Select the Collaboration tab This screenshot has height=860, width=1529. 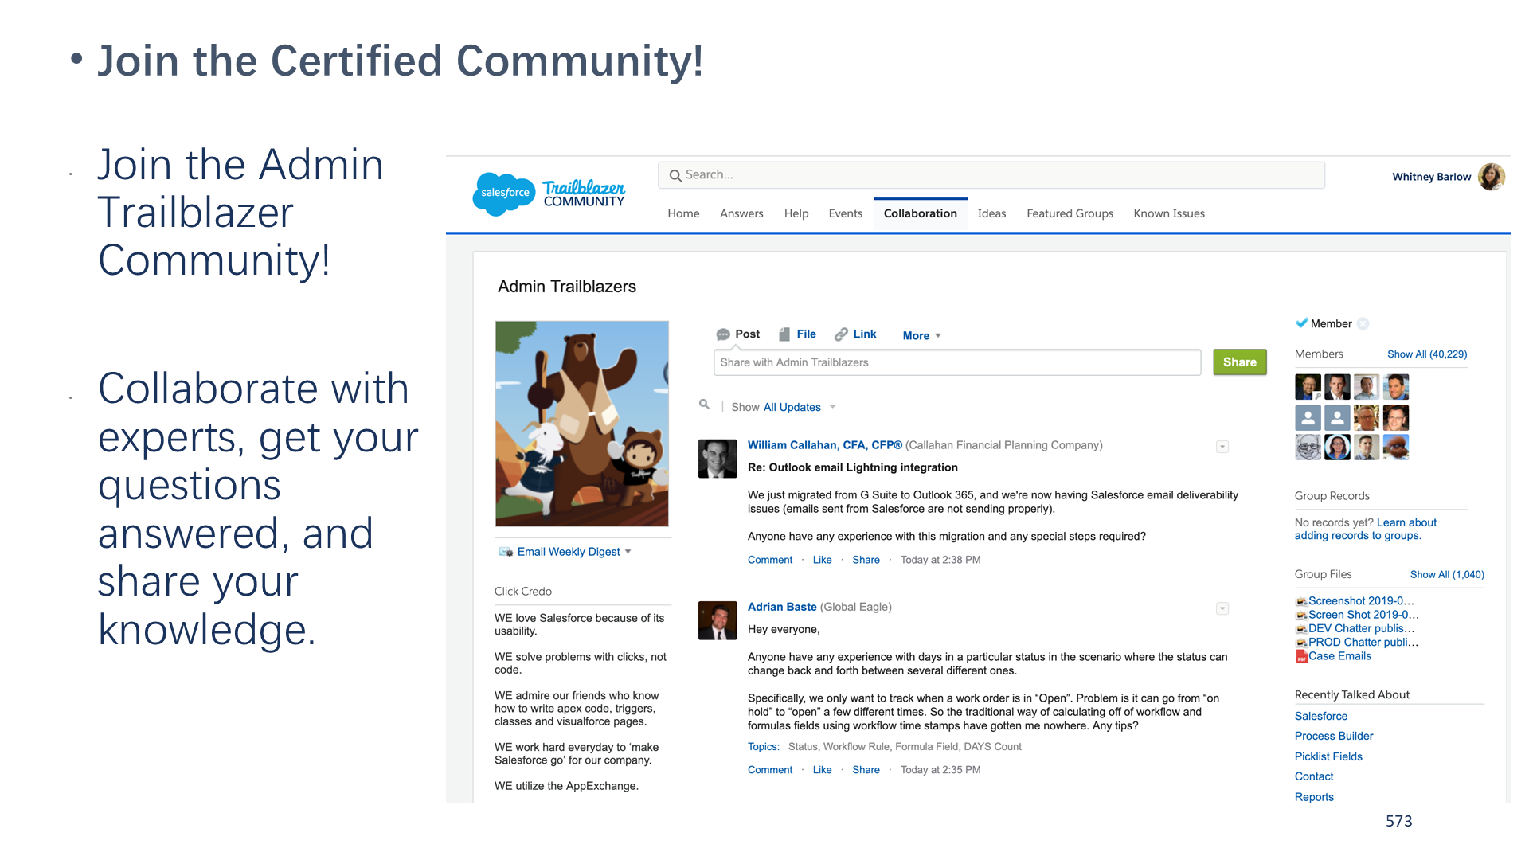click(x=921, y=213)
